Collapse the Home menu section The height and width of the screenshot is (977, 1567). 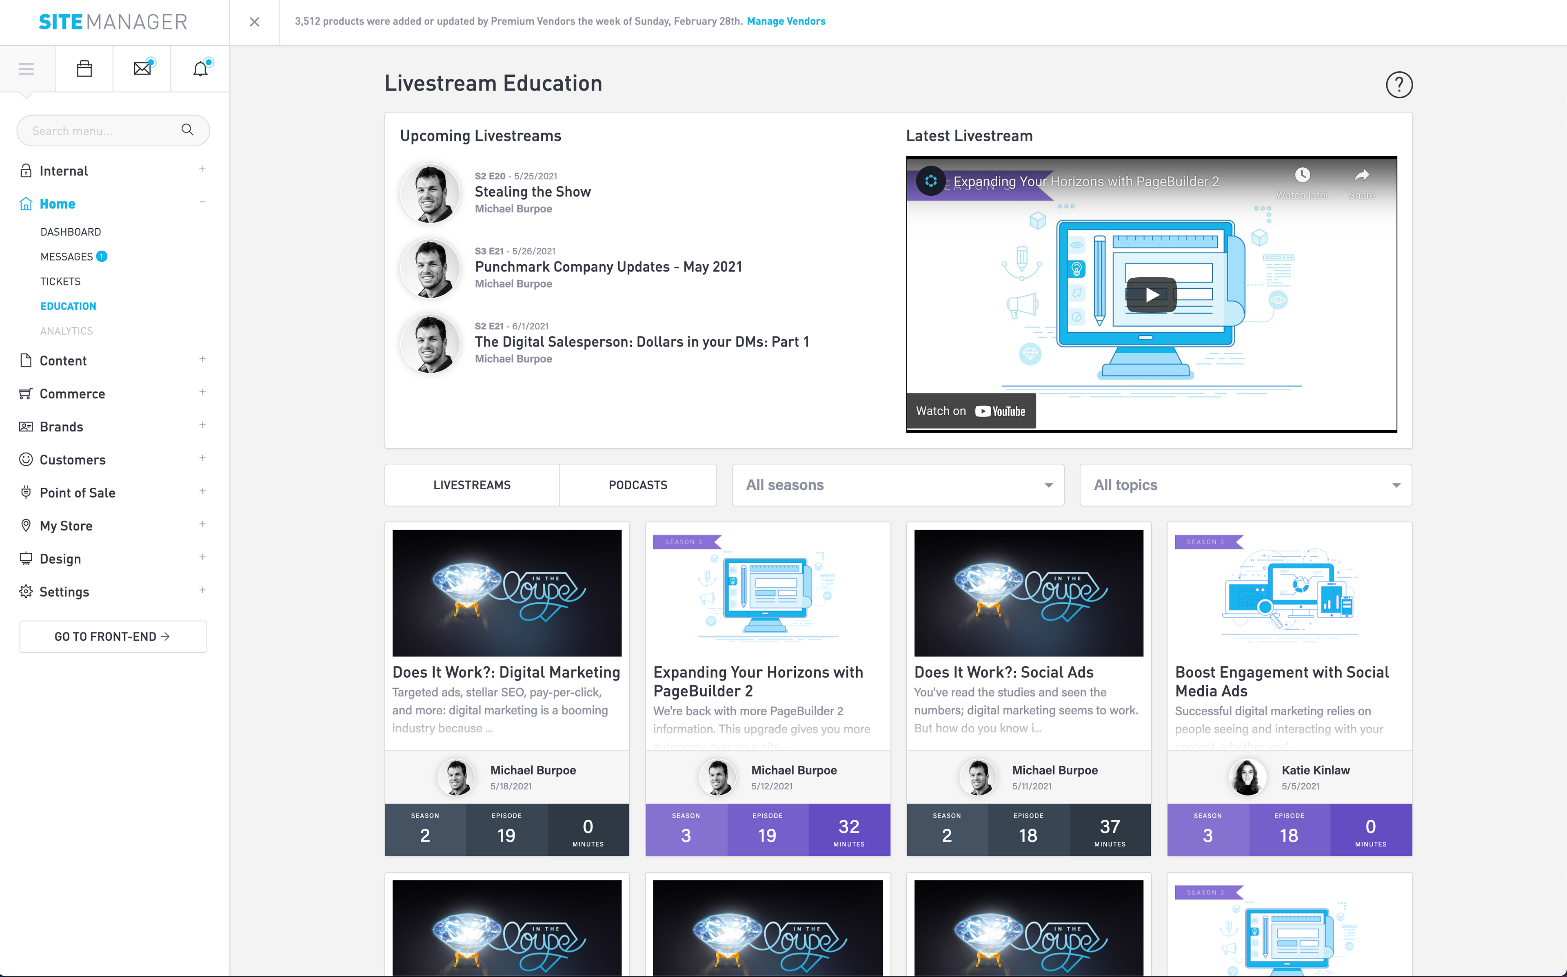(202, 202)
